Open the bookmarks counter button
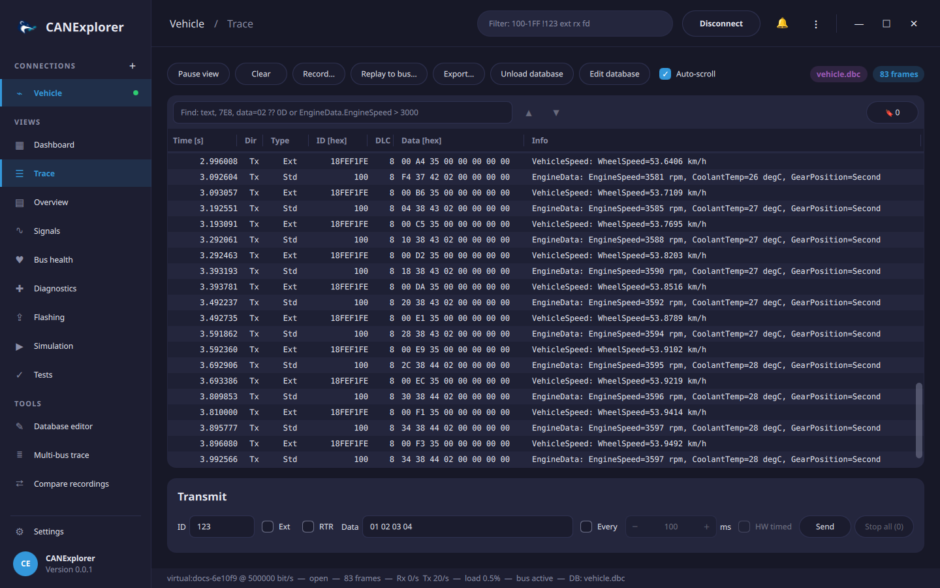This screenshot has width=940, height=588. 892,112
